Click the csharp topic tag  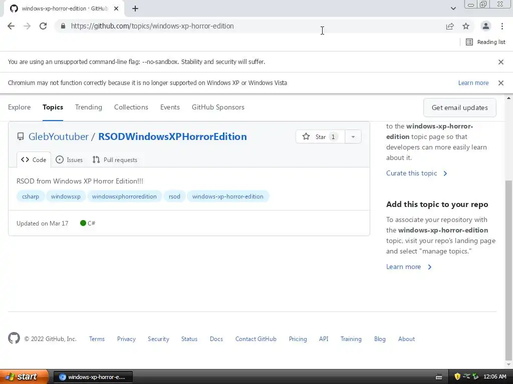pyautogui.click(x=31, y=196)
